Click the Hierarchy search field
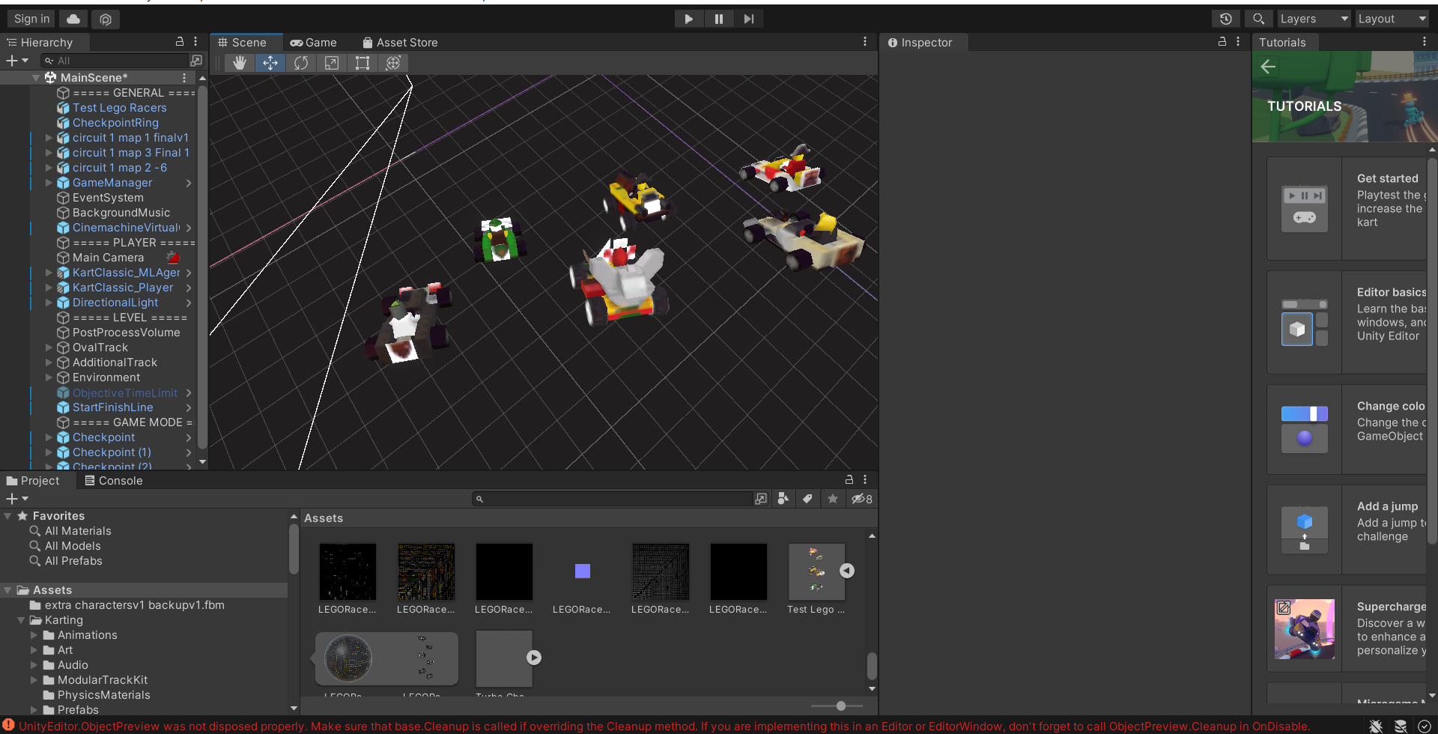Viewport: 1438px width, 734px height. coord(115,61)
